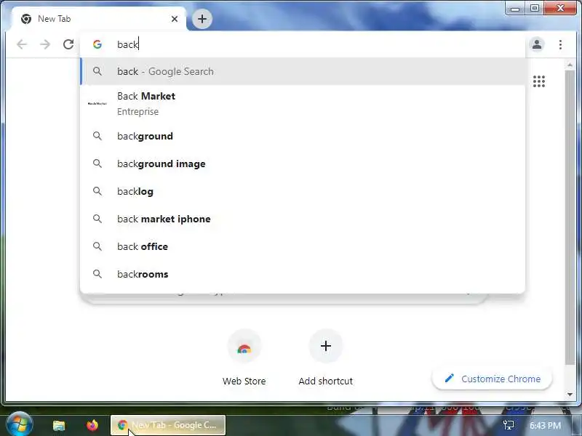Select the backlog suggestion
This screenshot has width=582, height=436.
click(x=303, y=191)
